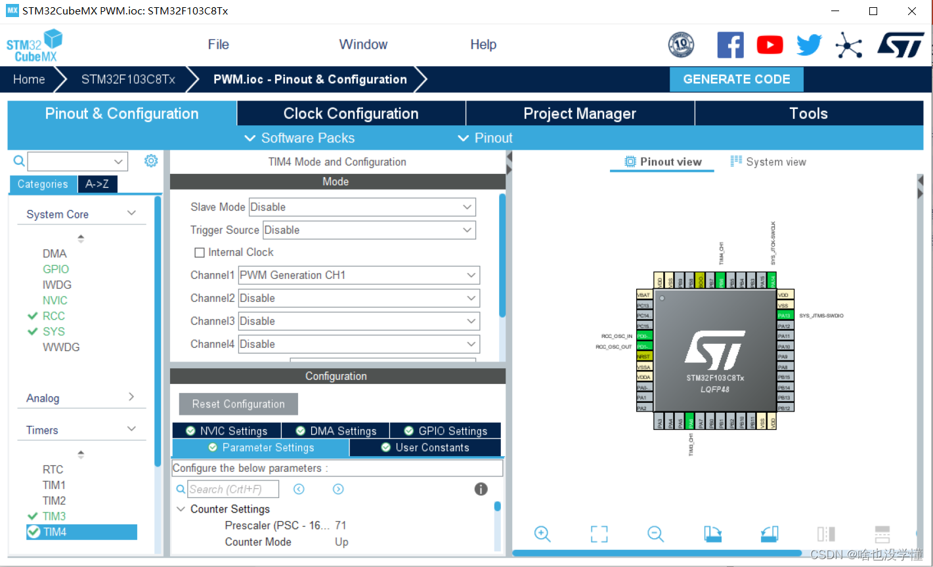Open the Slave Mode dropdown
This screenshot has height=567, width=933.
pos(362,207)
